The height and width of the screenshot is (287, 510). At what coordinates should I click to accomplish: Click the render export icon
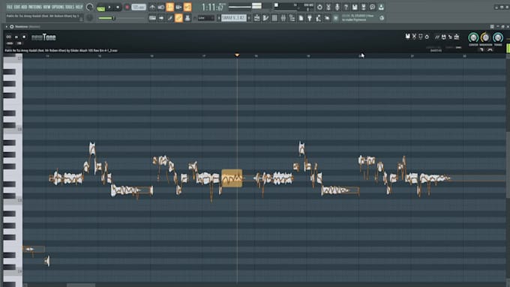pos(363,7)
